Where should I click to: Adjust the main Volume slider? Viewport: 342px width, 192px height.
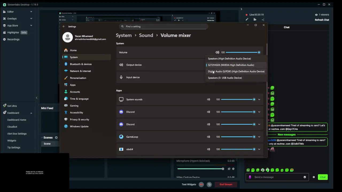(243, 52)
